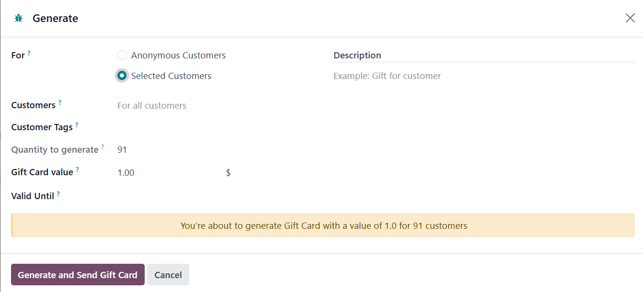Screen dimensions: 643x292
Task: Click help icon next to Customer Tags
Action: pos(77,125)
